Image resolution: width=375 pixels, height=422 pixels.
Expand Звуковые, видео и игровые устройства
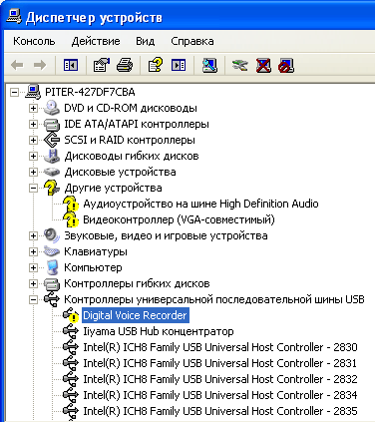pyautogui.click(x=33, y=235)
